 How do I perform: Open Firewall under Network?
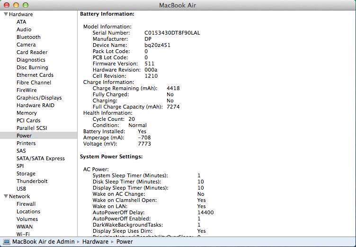[26, 204]
